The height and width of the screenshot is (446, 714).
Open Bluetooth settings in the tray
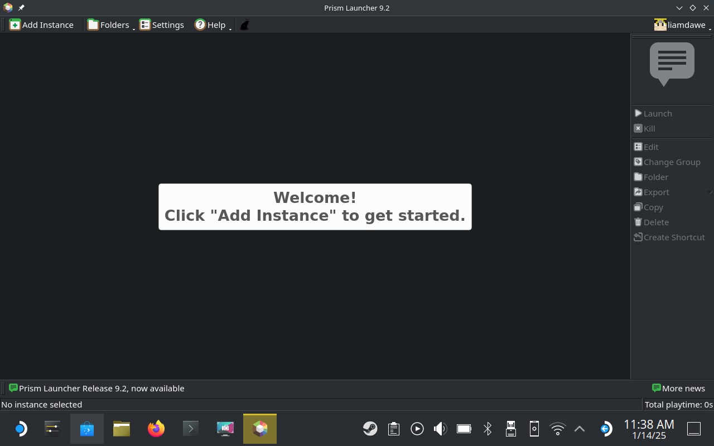click(x=488, y=429)
